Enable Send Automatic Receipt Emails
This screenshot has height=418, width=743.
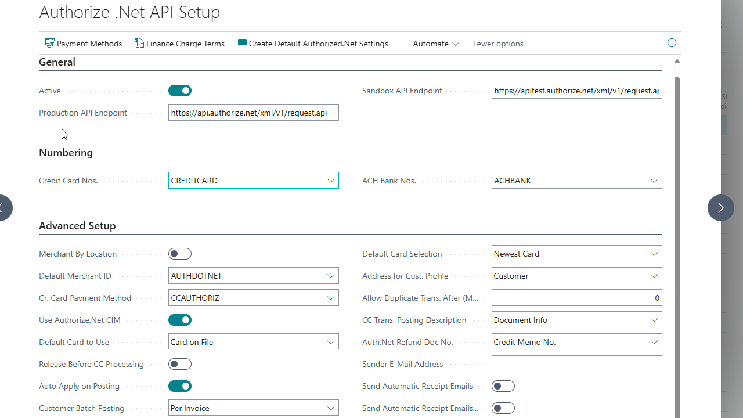click(503, 385)
